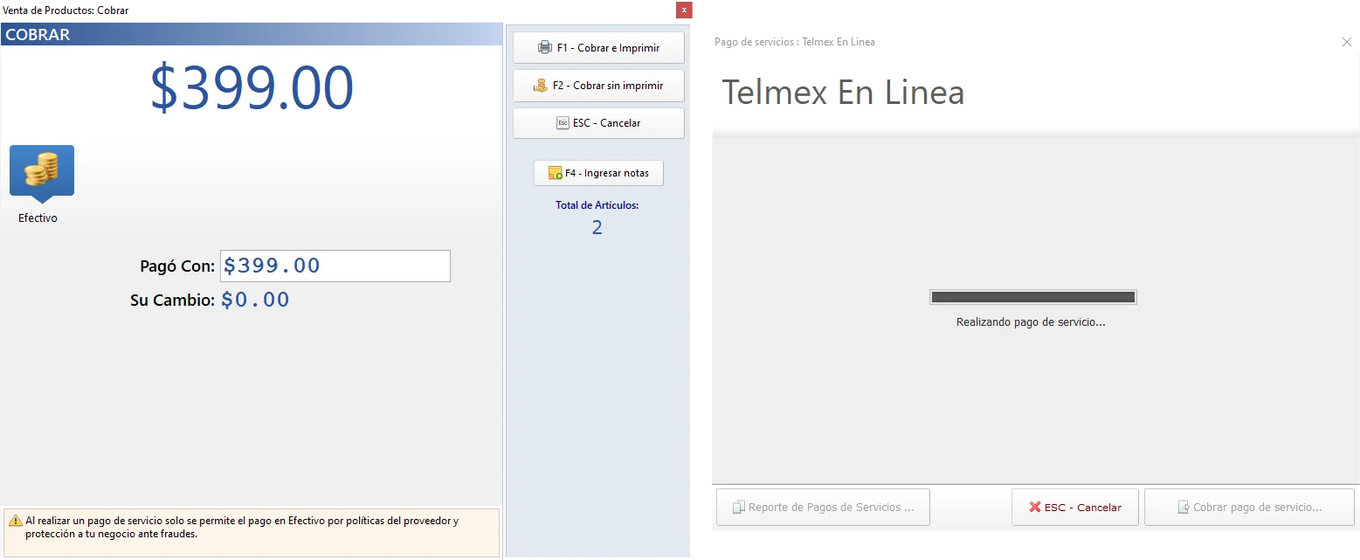Screen dimensions: 1360x560
Task: Click the receipt icon on Cobrar pago de servicio
Action: click(1184, 506)
